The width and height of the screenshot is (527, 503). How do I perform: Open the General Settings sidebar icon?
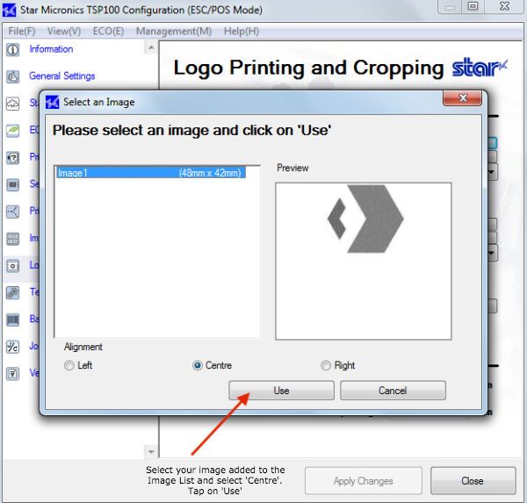pyautogui.click(x=13, y=76)
